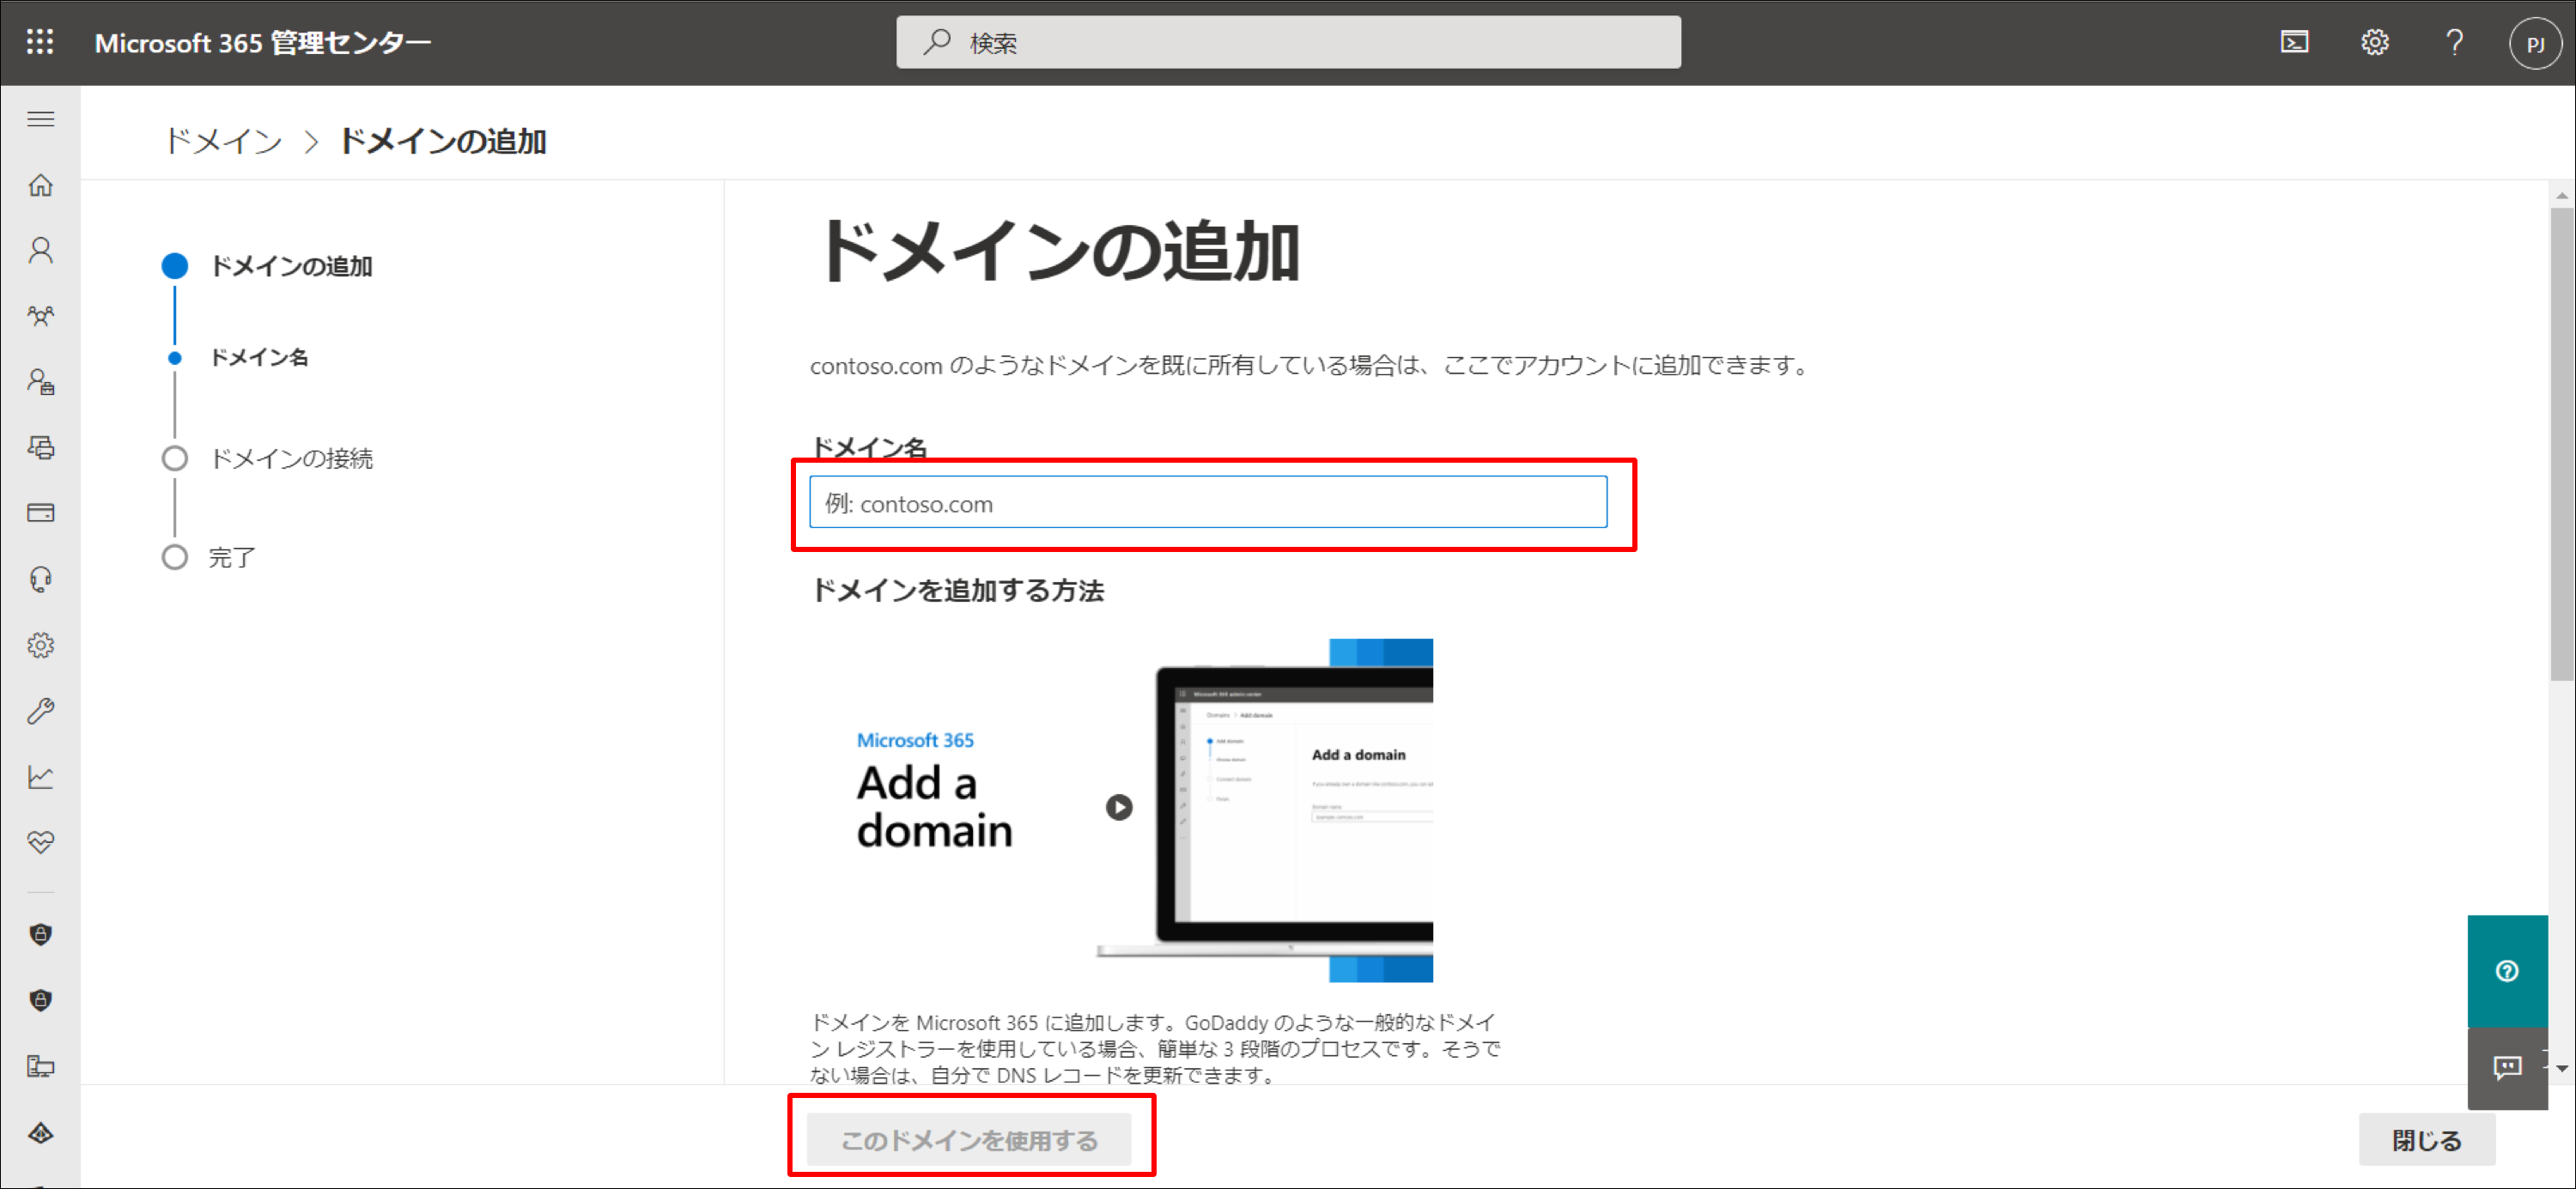
Task: Go to Home in left sidebar
Action: point(41,185)
